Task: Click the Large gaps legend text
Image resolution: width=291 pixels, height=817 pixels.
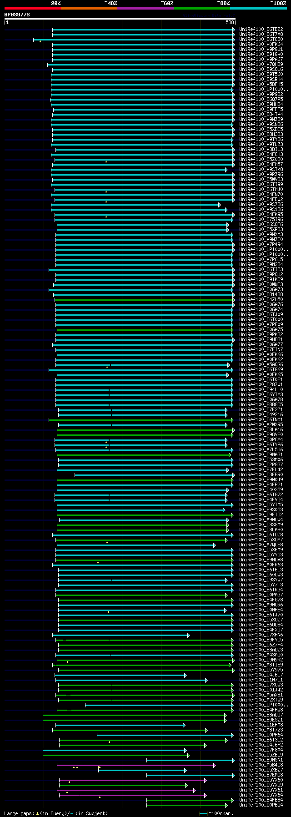Action: point(56,813)
